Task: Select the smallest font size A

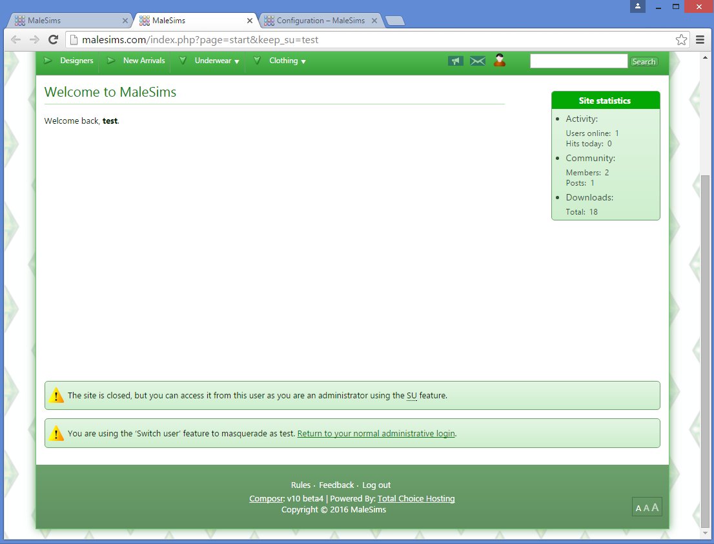Action: pyautogui.click(x=638, y=509)
